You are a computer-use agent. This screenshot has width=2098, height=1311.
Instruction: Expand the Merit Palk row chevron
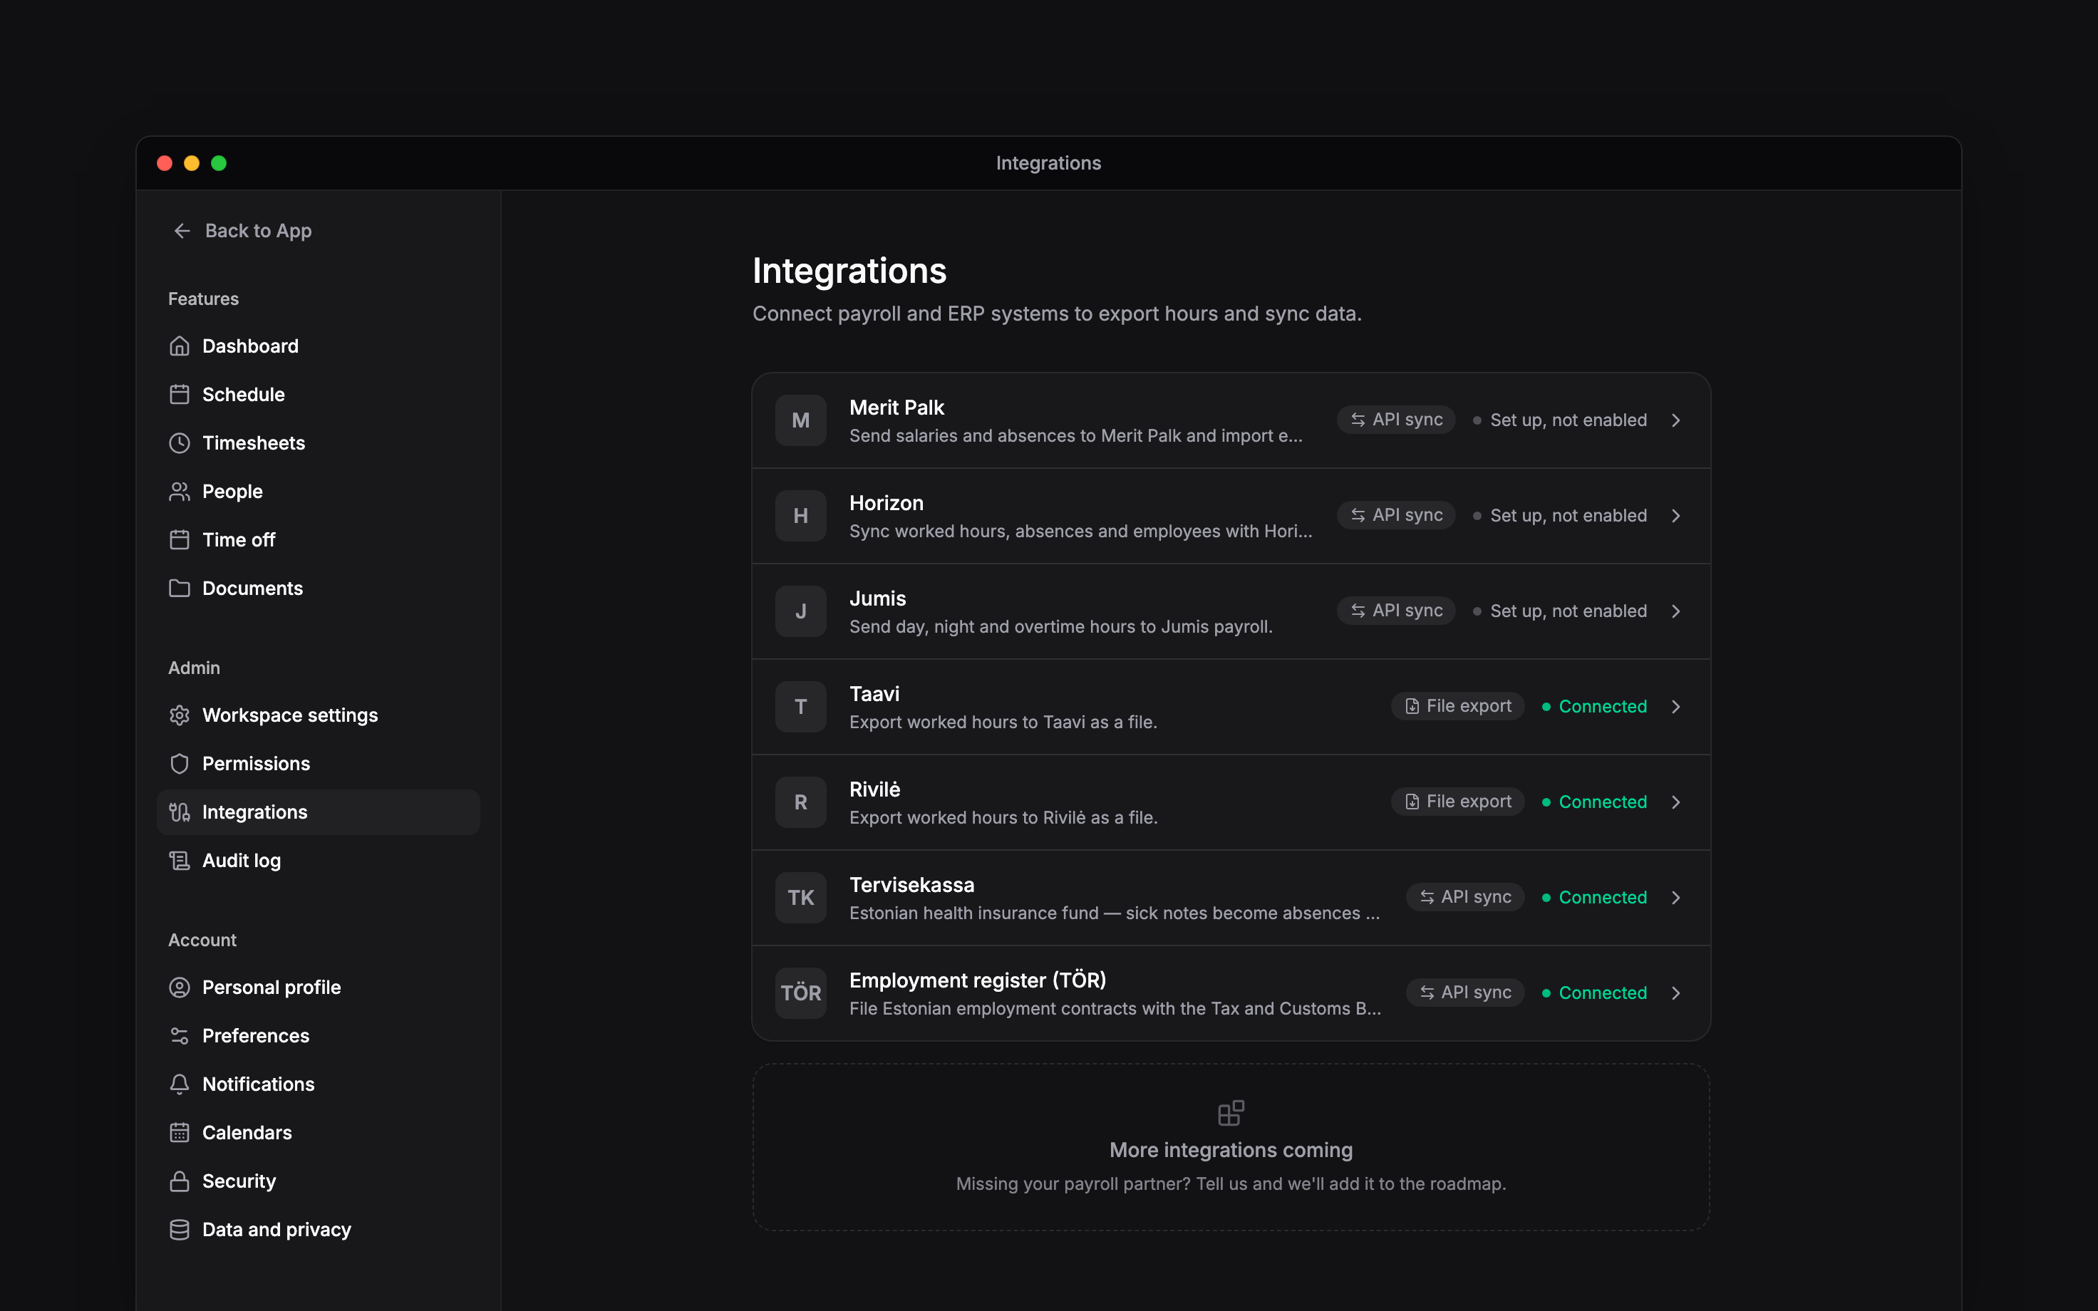(x=1676, y=420)
